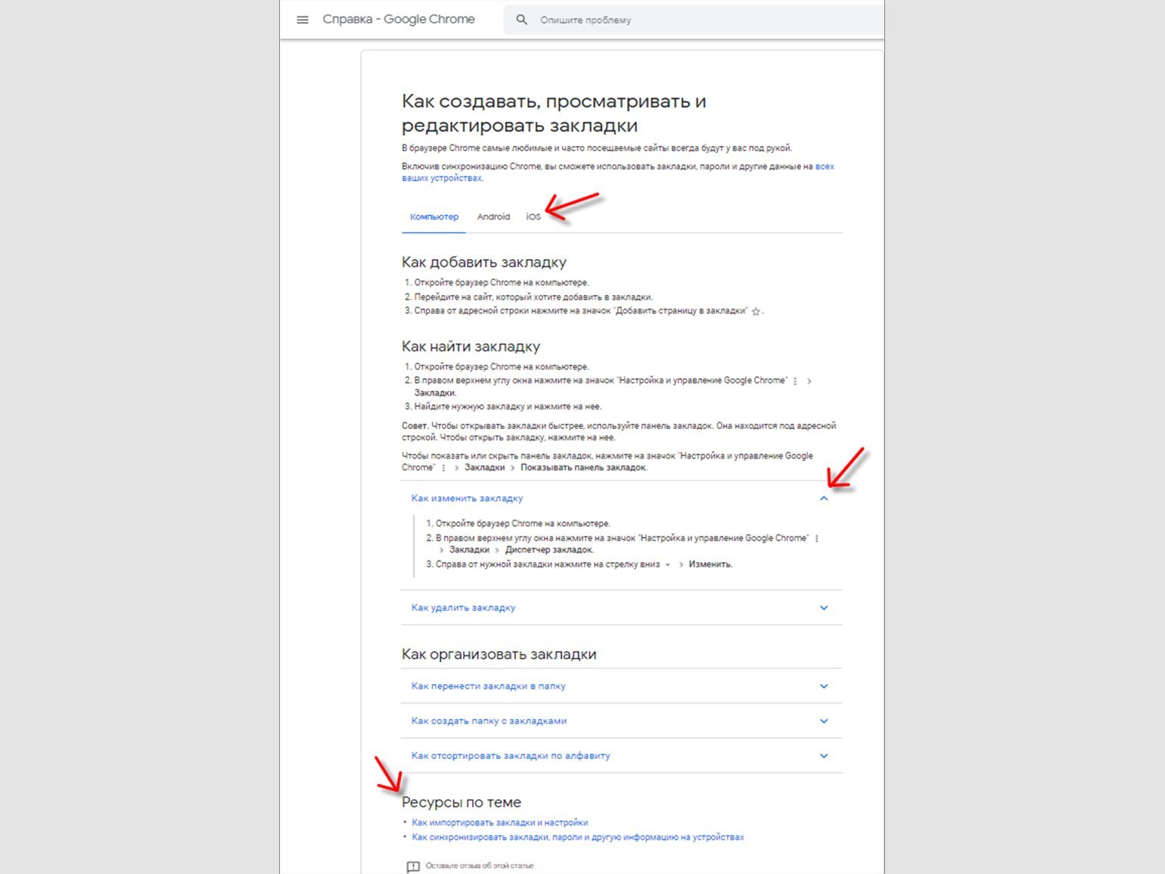Click "Оставьте отзыв об этой статье"
Image resolution: width=1165 pixels, height=874 pixels.
point(480,866)
